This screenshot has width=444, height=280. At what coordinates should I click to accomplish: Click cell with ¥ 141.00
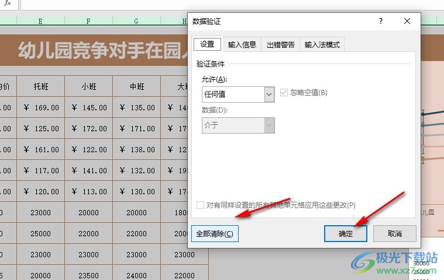89,170
